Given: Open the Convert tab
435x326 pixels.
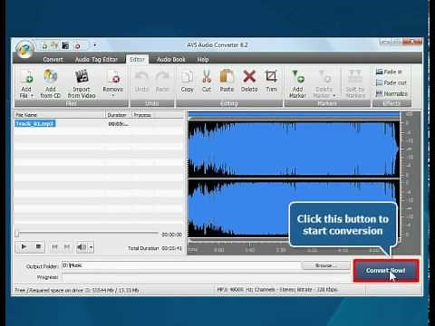Looking at the screenshot, I should click(x=53, y=60).
